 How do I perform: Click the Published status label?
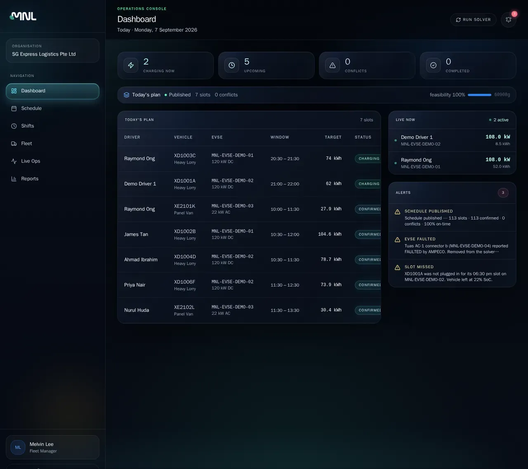[180, 95]
